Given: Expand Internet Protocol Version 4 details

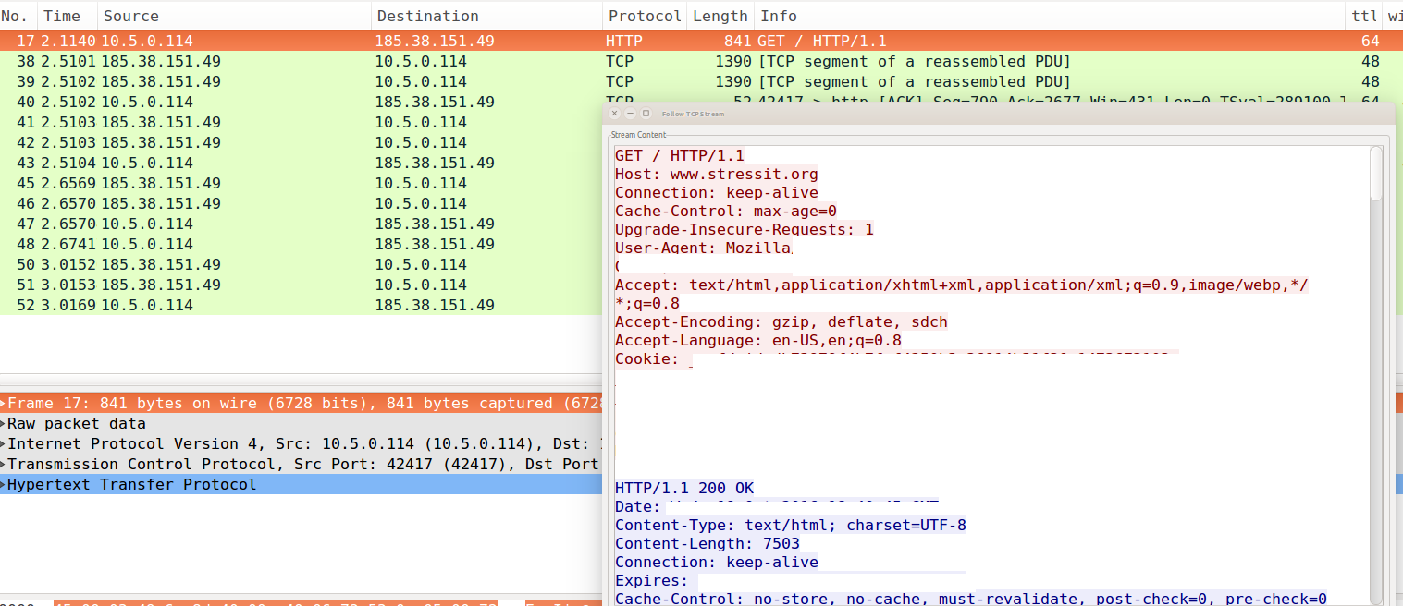Looking at the screenshot, I should point(4,444).
